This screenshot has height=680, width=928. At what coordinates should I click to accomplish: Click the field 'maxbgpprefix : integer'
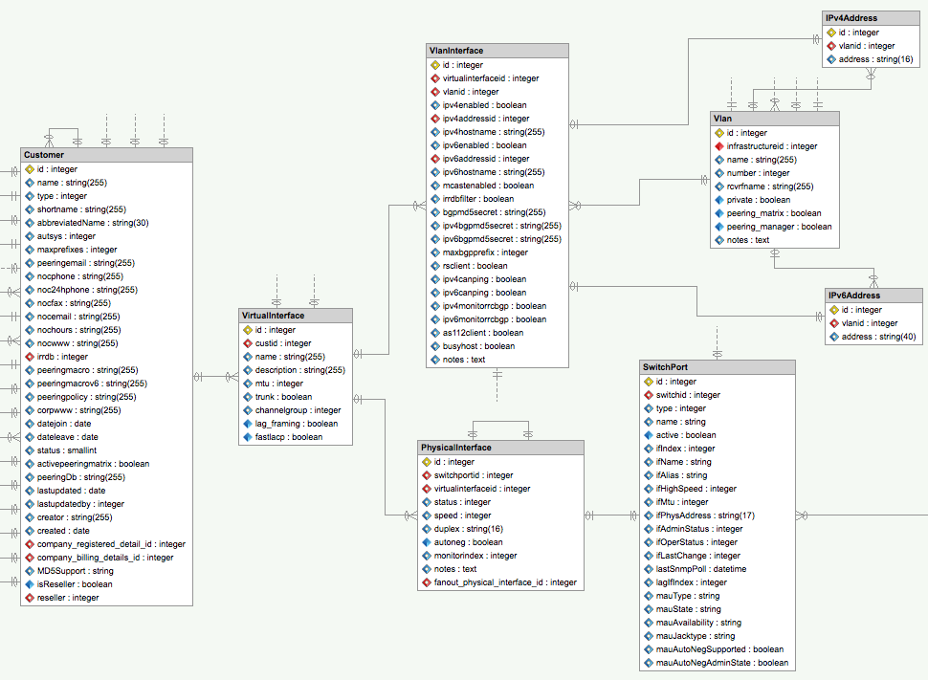click(x=485, y=252)
